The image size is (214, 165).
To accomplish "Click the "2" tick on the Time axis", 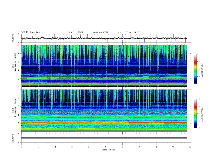I will tap(55, 147).
